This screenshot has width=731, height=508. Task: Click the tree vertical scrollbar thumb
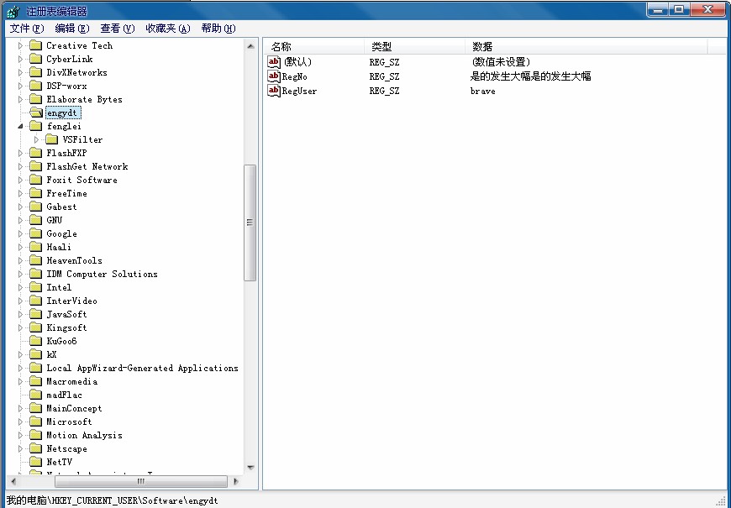click(250, 223)
